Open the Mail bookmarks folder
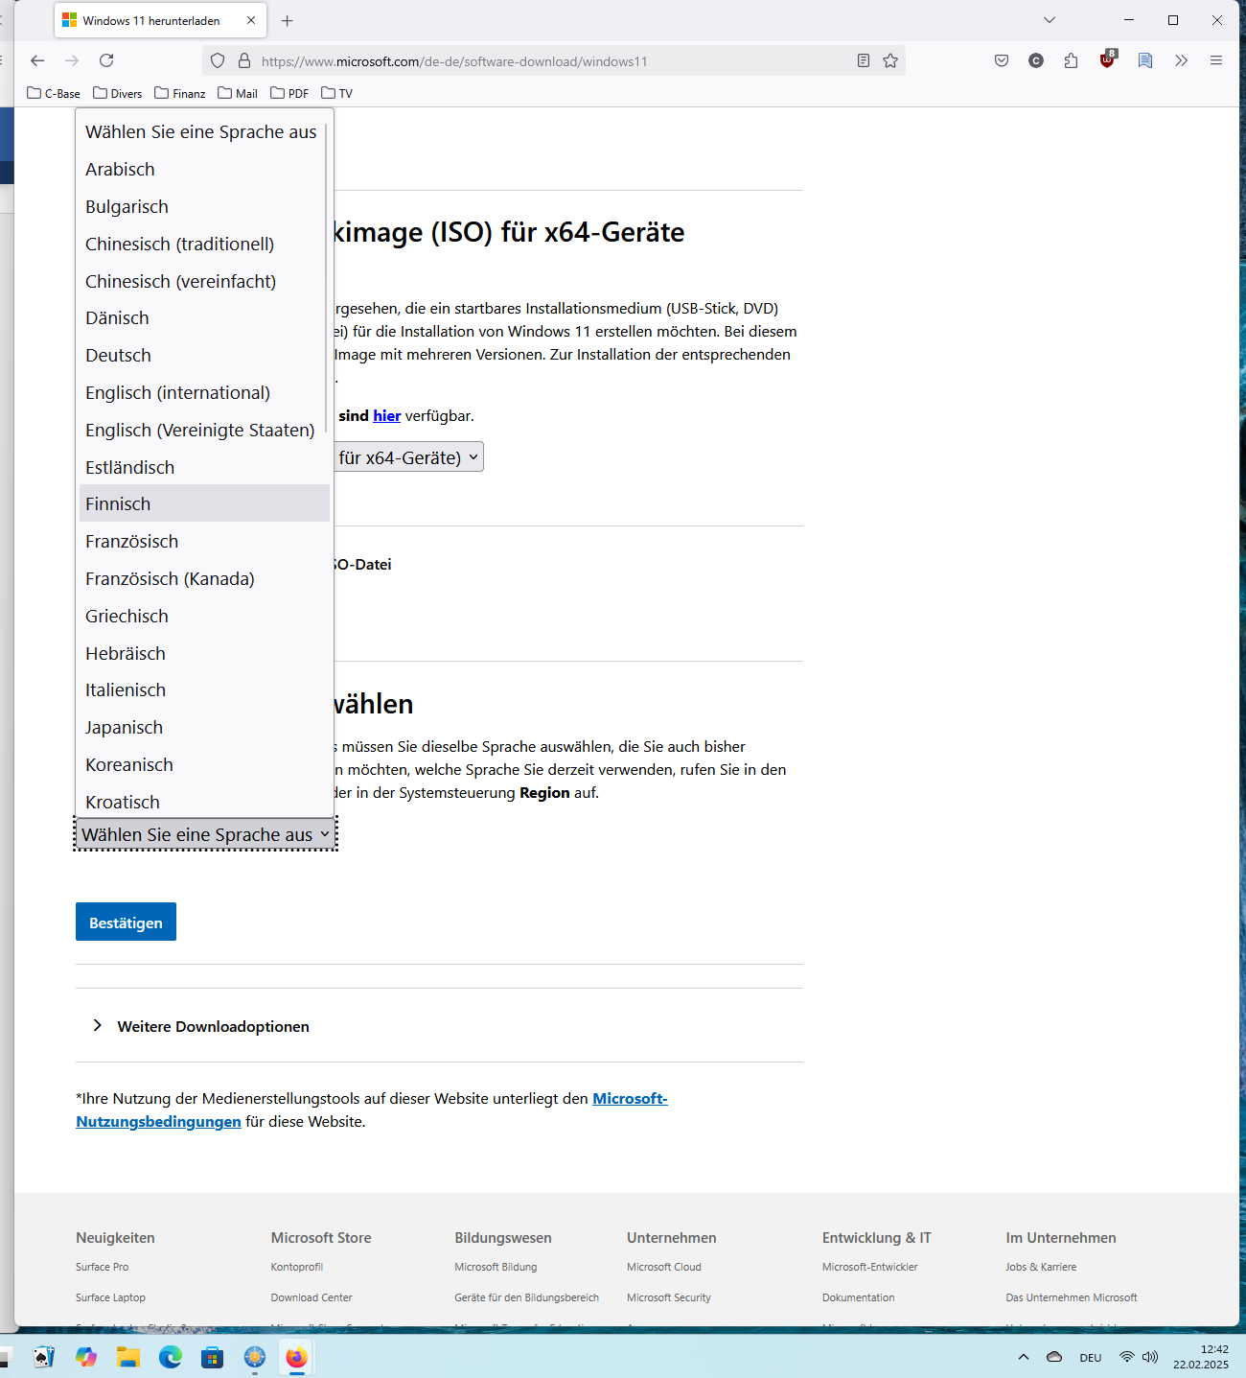 pyautogui.click(x=238, y=93)
